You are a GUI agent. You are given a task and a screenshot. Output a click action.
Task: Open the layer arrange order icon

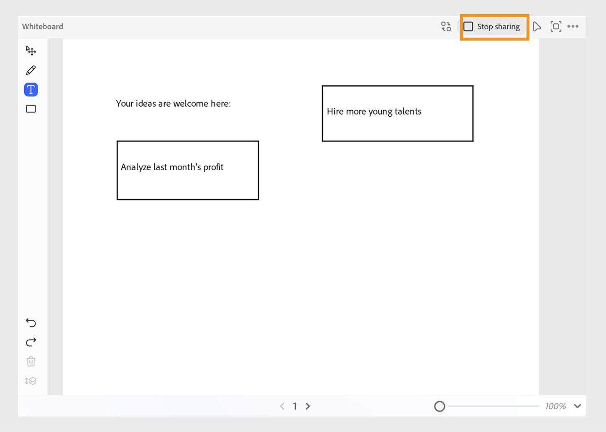pyautogui.click(x=31, y=381)
